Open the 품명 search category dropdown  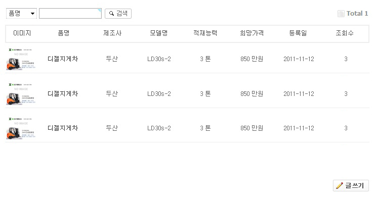click(x=21, y=14)
